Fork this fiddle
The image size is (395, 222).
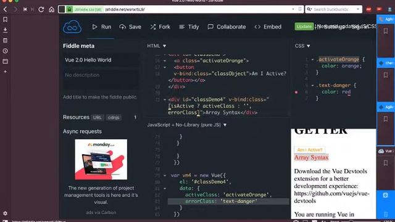click(x=160, y=27)
